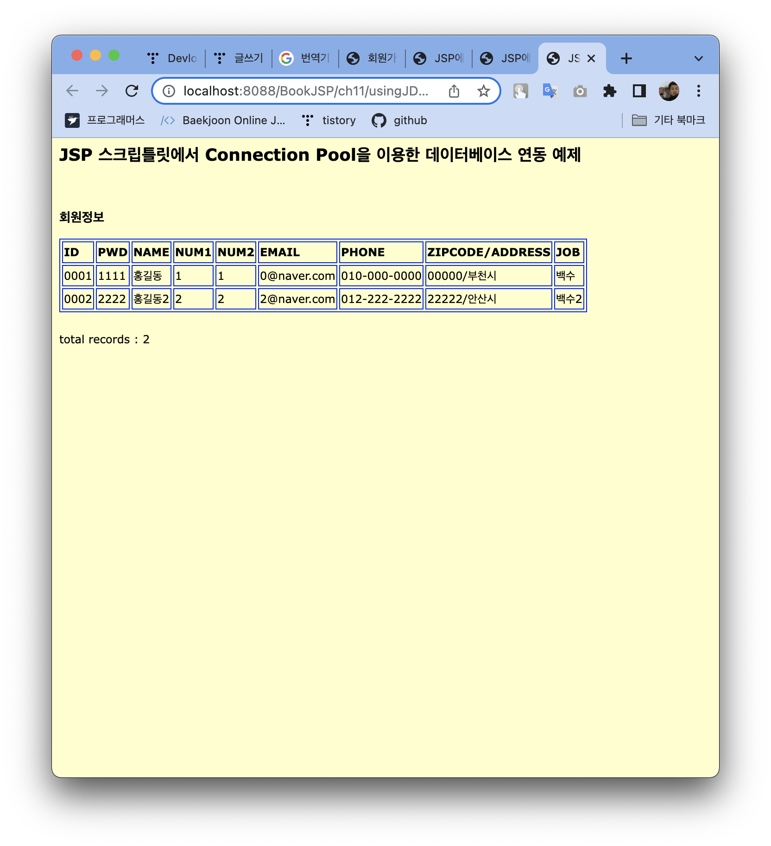
Task: Switch to the first JSP에 tab
Action: (x=439, y=58)
